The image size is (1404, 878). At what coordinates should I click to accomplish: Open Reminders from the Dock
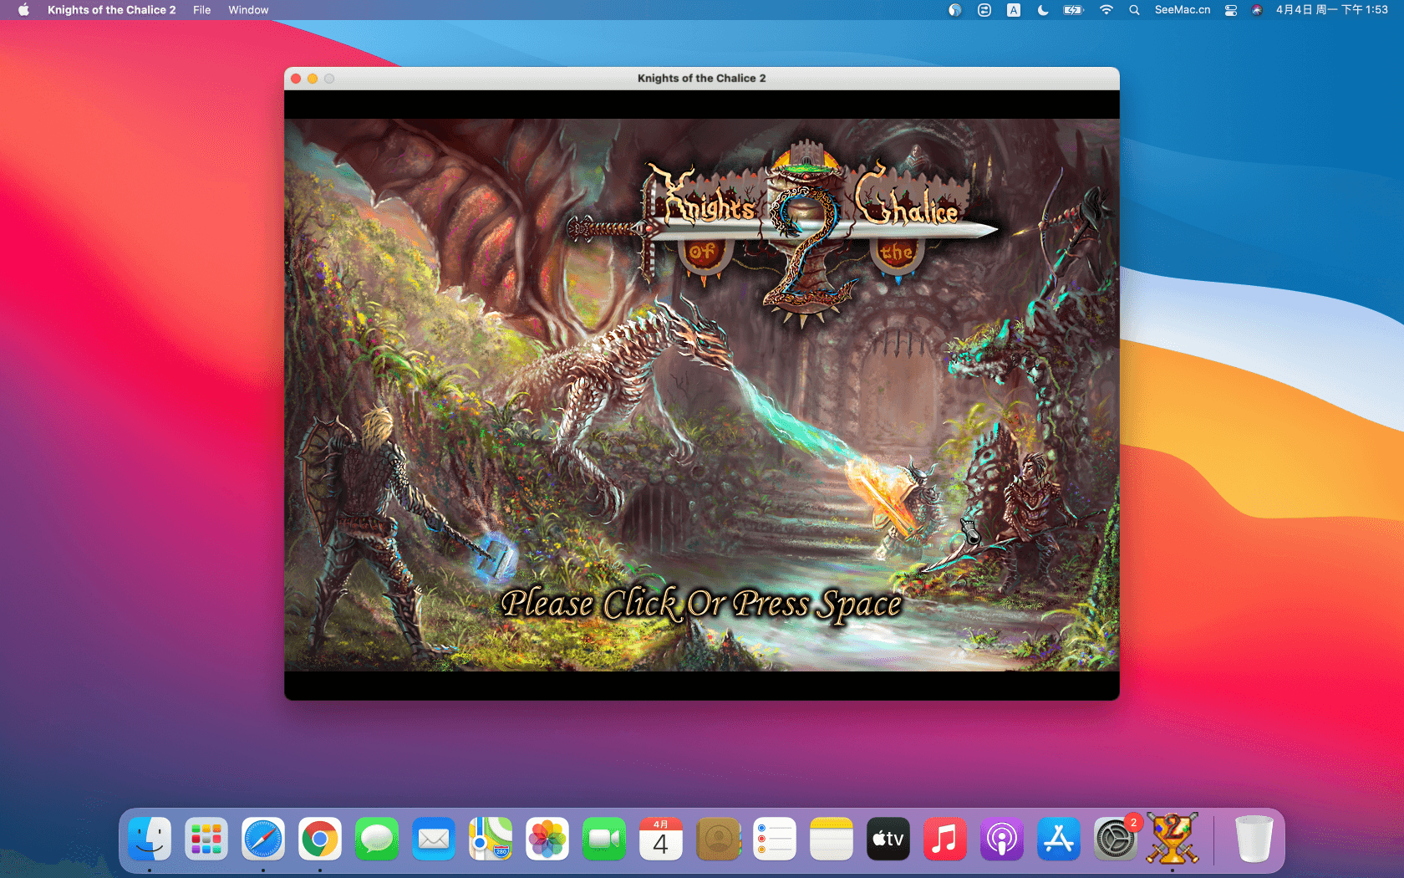tap(775, 839)
